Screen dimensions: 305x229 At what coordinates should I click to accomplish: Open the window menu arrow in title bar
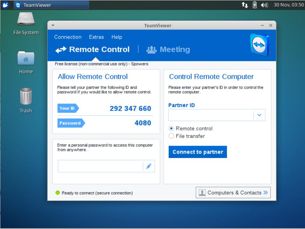[x=53, y=26]
